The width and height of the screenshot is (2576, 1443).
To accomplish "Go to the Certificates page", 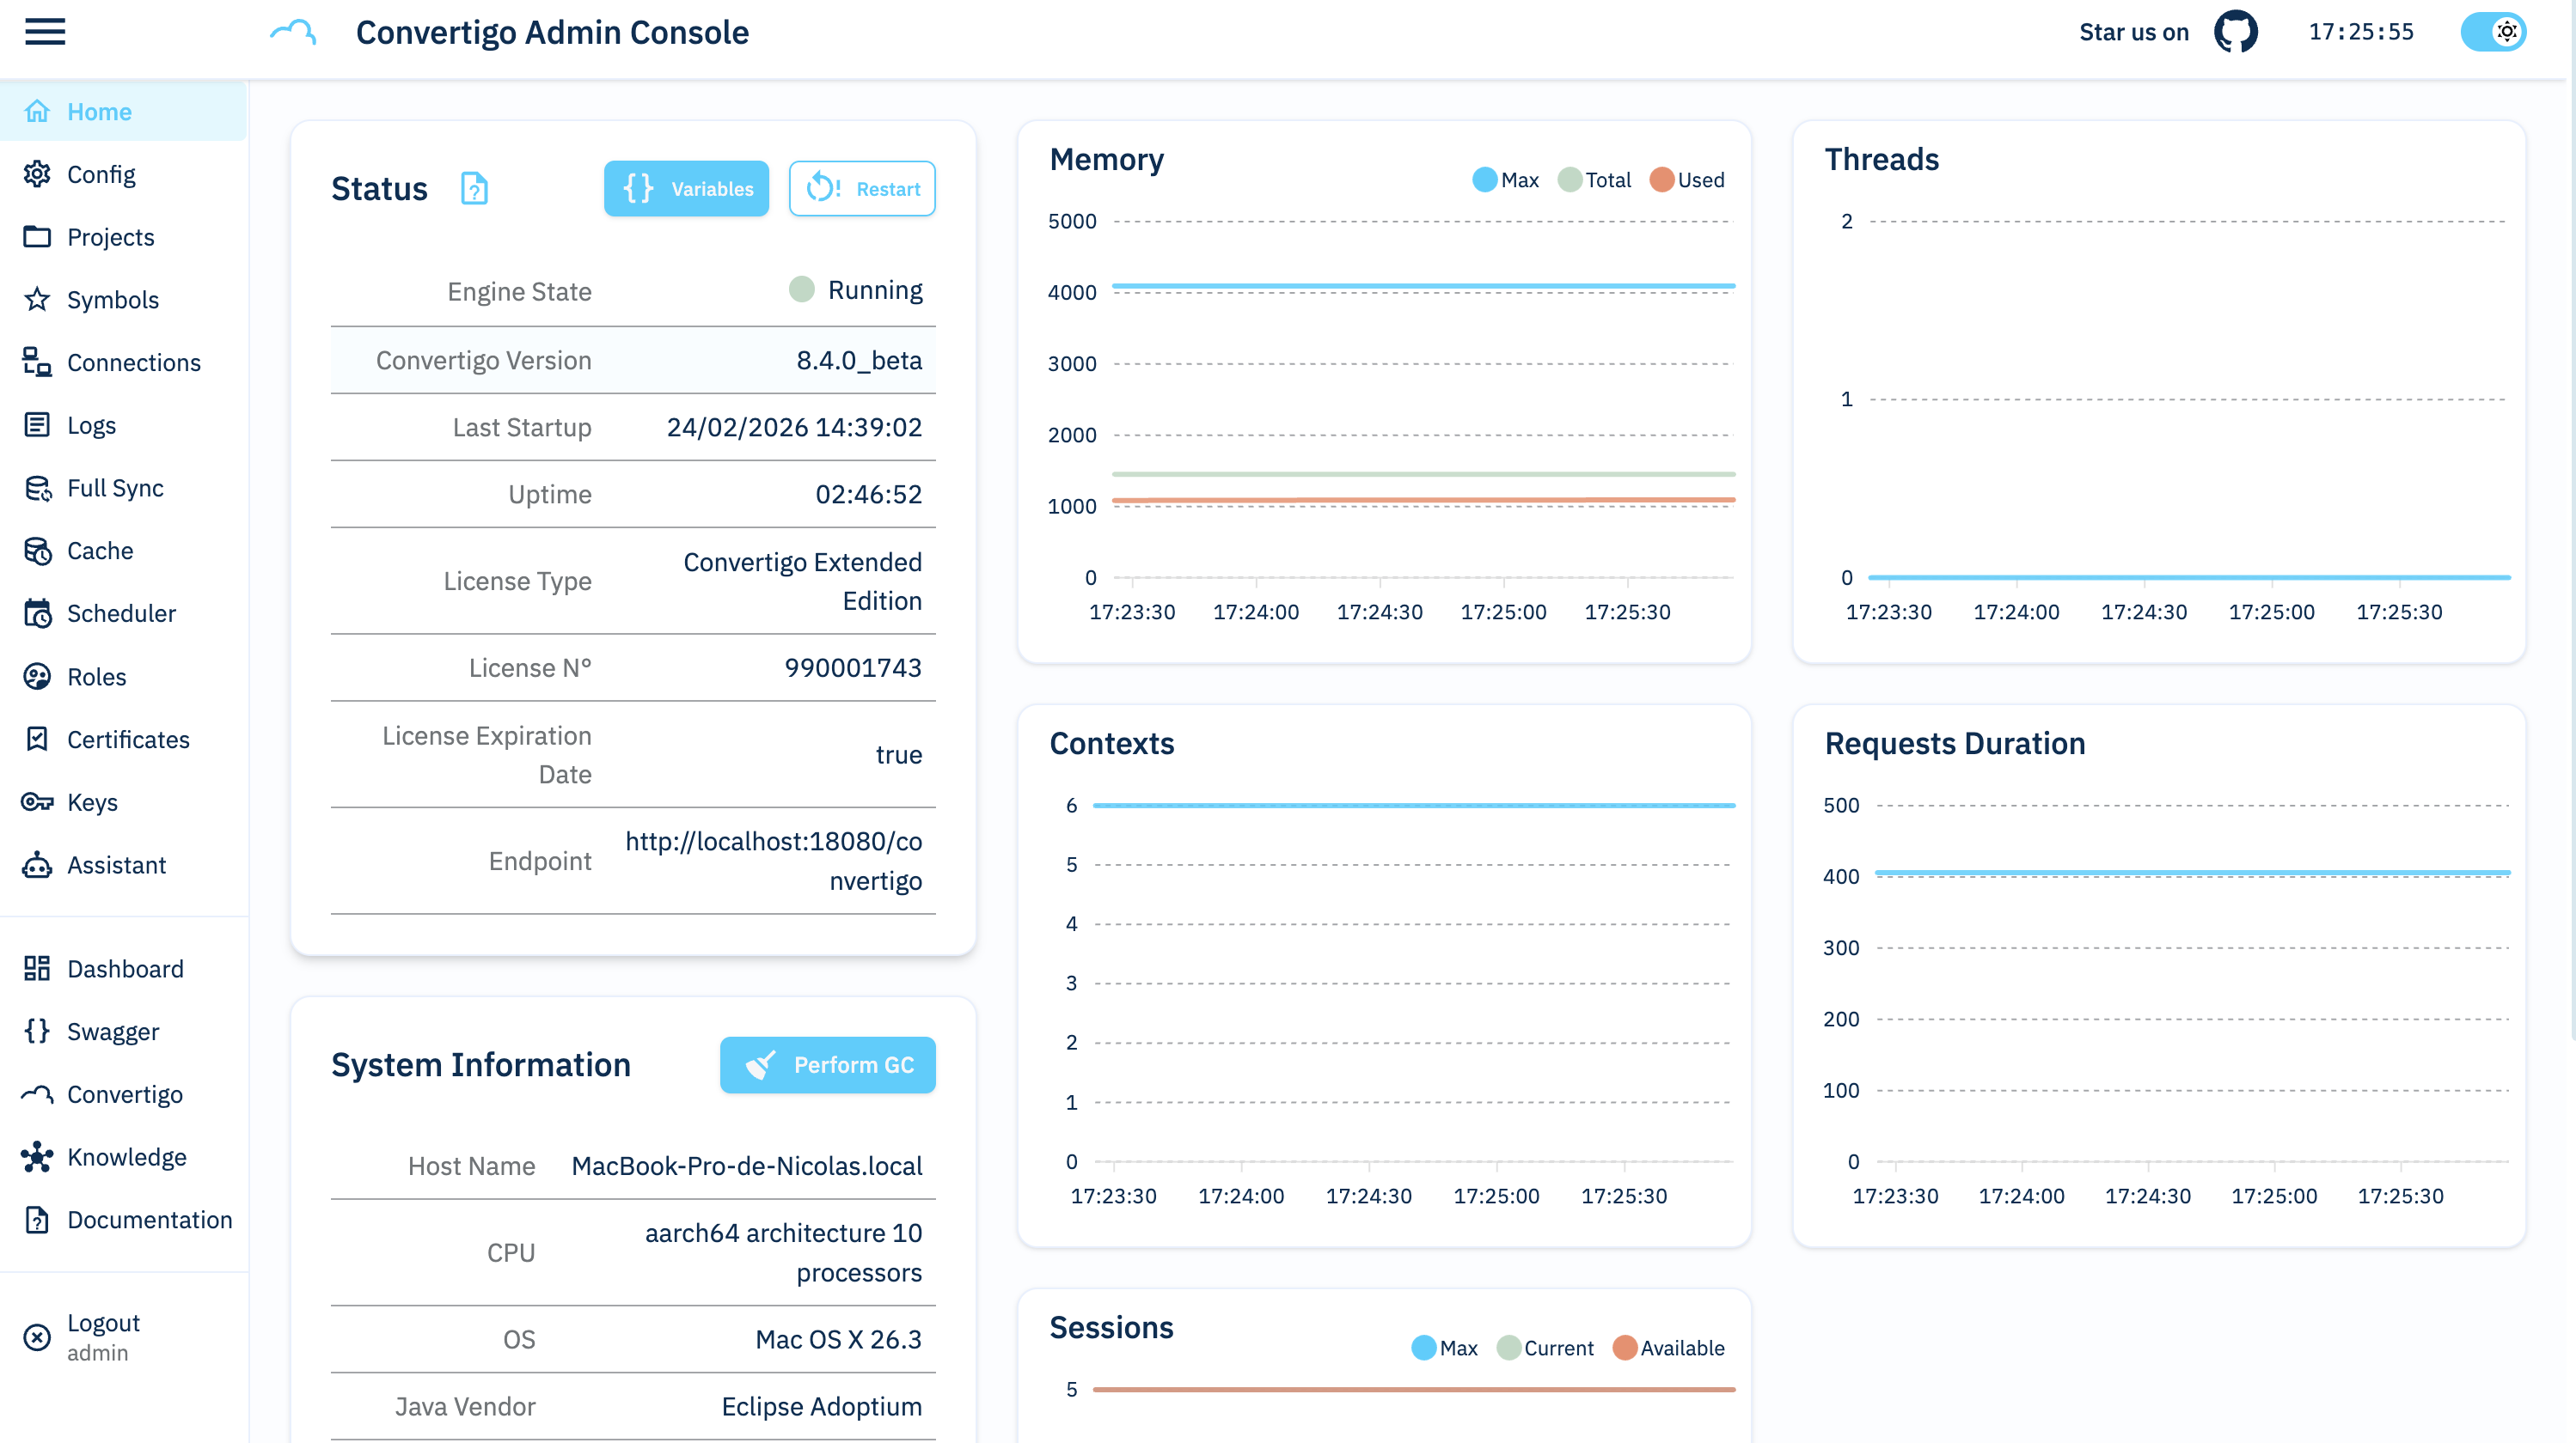I will pos(128,740).
